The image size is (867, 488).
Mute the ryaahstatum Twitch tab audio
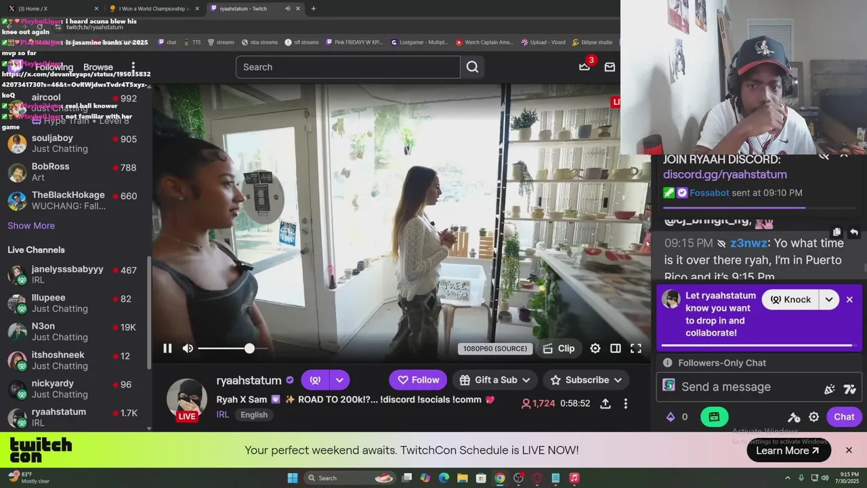click(287, 9)
